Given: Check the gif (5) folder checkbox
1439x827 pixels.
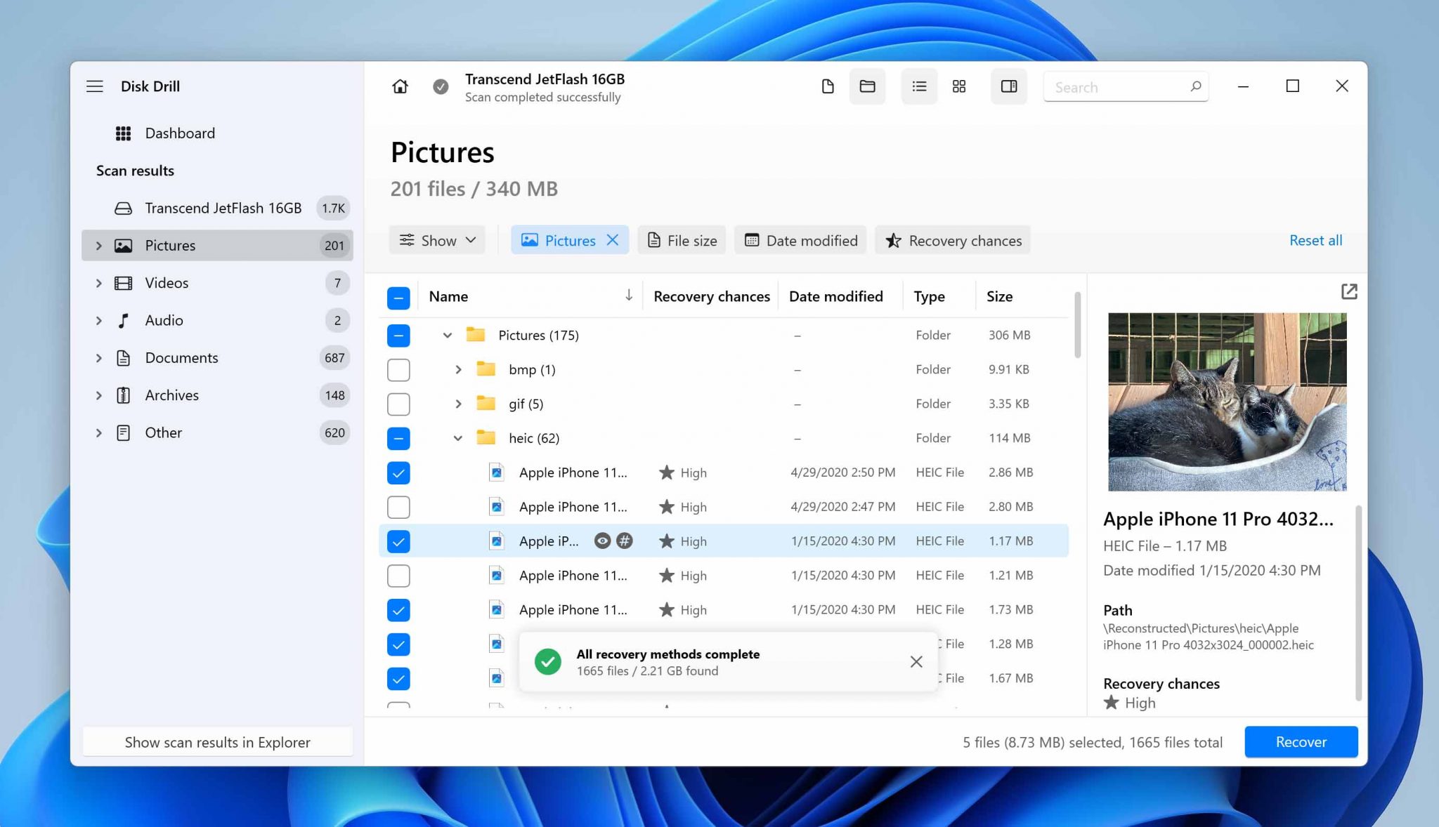Looking at the screenshot, I should pyautogui.click(x=398, y=404).
